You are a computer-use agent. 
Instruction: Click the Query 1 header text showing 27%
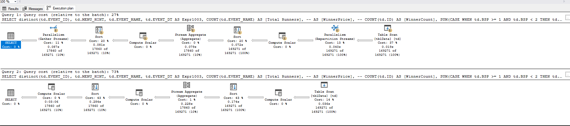point(60,15)
